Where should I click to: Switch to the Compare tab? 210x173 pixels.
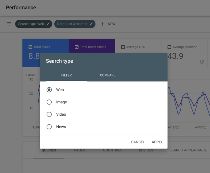coord(107,75)
